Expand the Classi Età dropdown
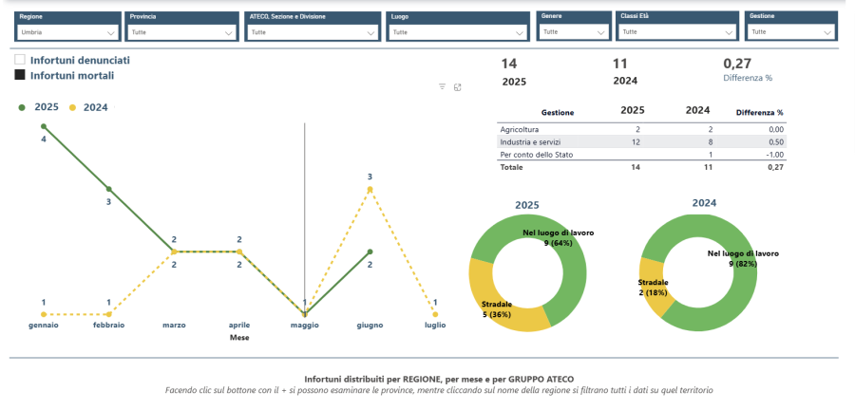This screenshot has height=410, width=855. [676, 31]
